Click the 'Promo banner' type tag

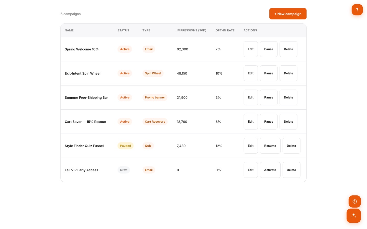pyautogui.click(x=155, y=97)
